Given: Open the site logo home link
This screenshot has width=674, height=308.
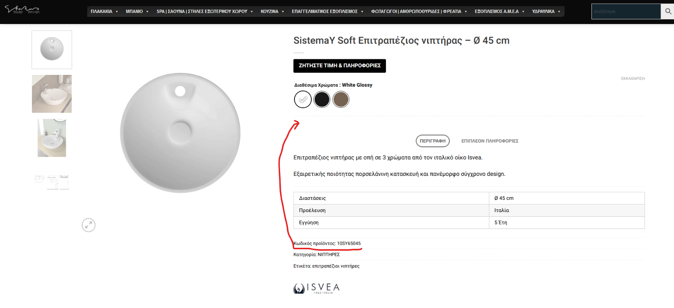Looking at the screenshot, I should [22, 9].
